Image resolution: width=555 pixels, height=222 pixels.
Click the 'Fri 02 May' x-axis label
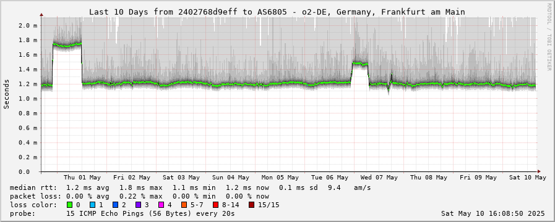132,178
